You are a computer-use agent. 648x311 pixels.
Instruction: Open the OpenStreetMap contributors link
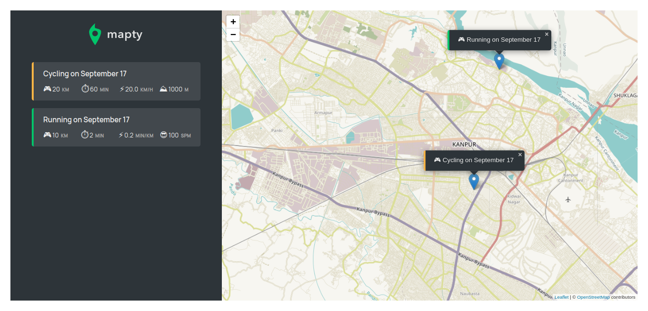click(593, 297)
